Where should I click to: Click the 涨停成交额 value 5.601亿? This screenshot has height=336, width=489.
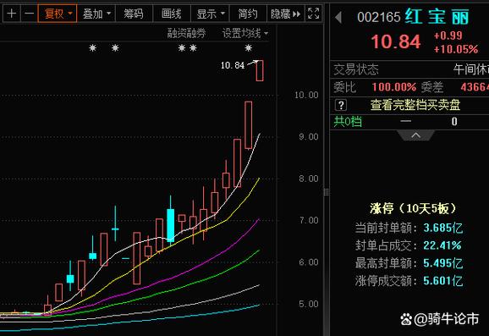pos(442,281)
